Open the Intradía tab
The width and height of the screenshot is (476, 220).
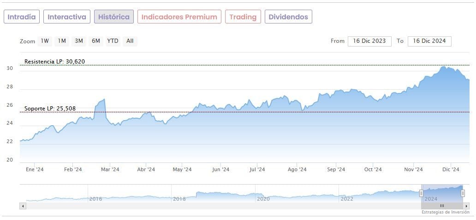(22, 17)
